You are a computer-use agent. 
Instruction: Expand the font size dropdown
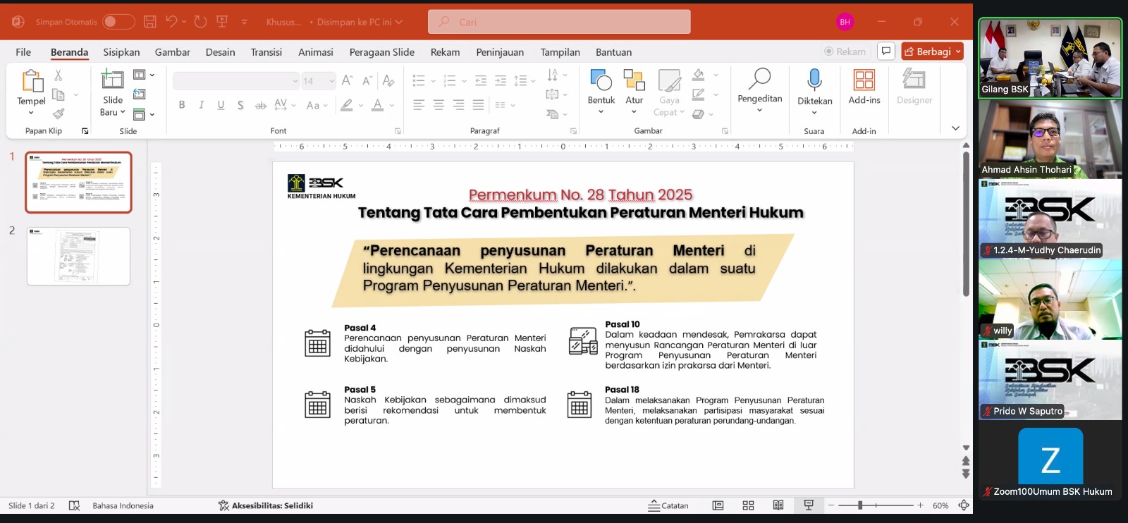tap(331, 81)
